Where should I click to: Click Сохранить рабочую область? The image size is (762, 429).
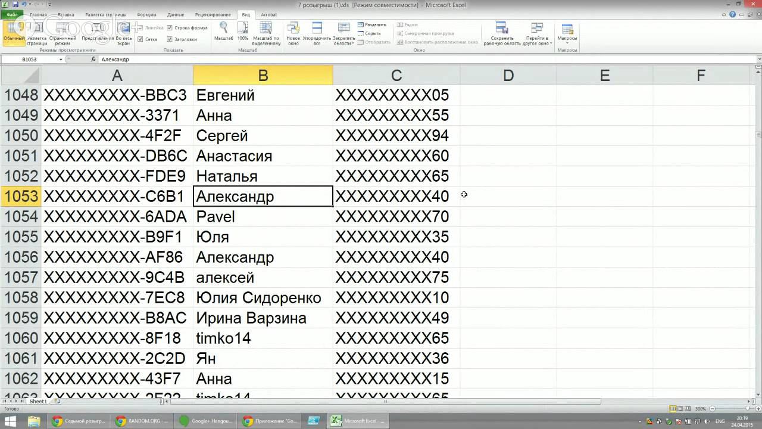click(x=502, y=33)
